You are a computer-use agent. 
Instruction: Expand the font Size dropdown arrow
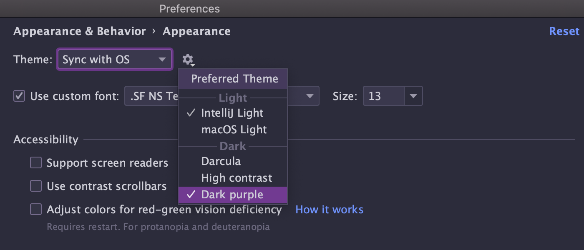point(413,96)
